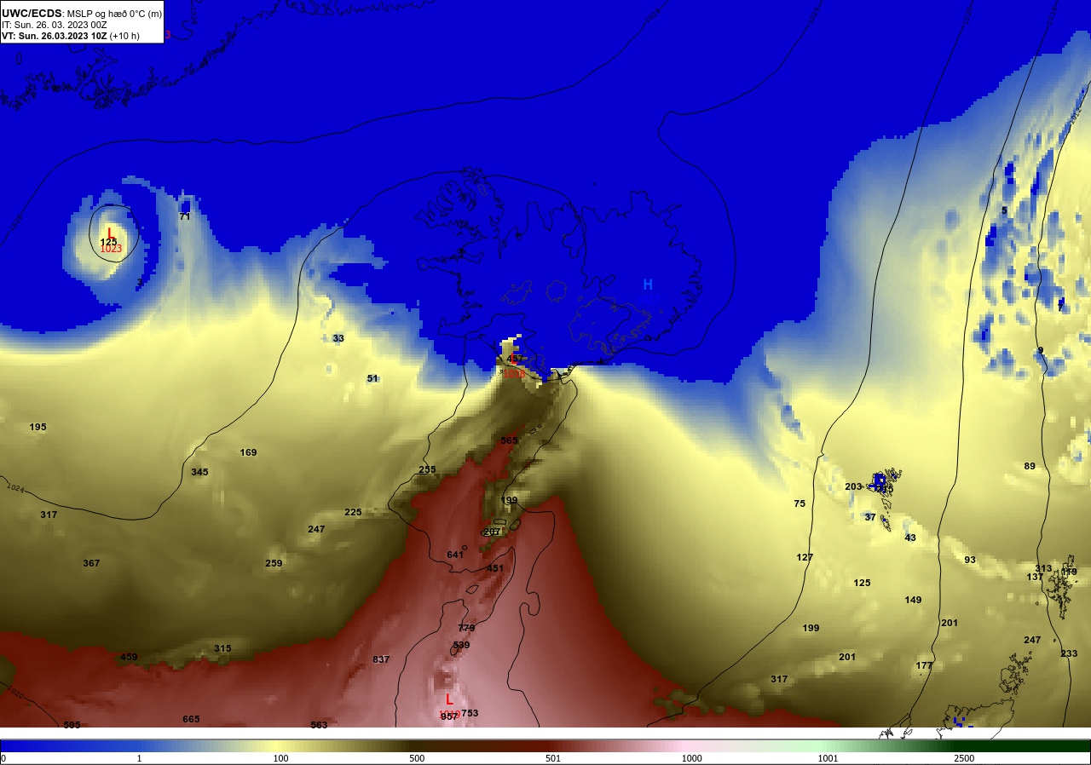1091x765 pixels.
Task: Click the map value 93
Action: point(970,560)
